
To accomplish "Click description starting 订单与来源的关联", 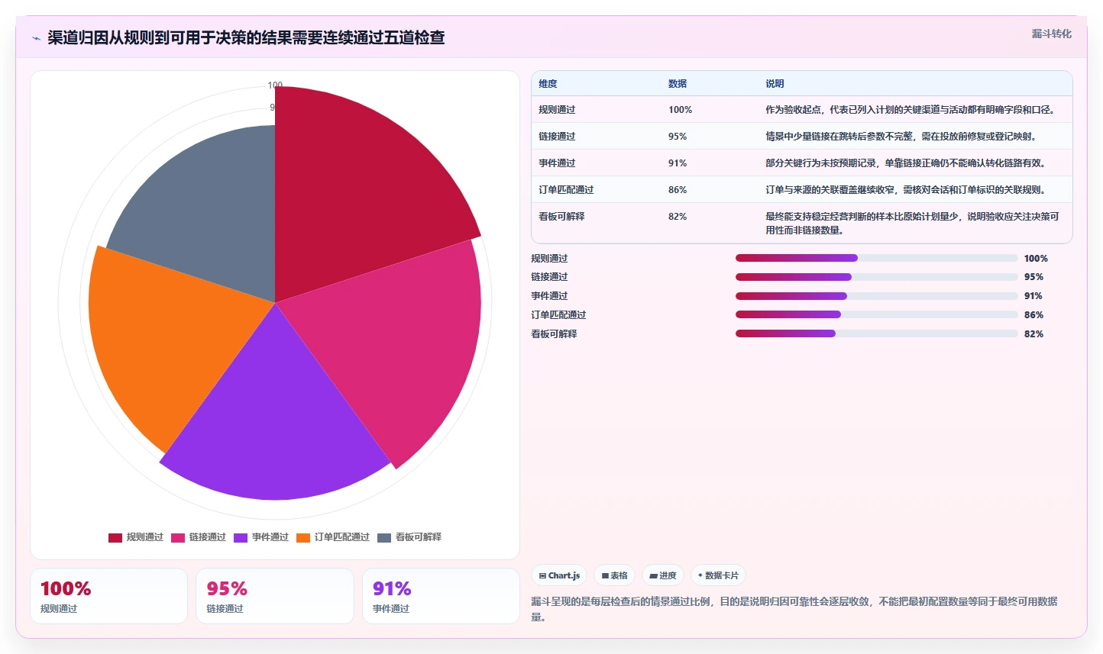I will [x=907, y=190].
